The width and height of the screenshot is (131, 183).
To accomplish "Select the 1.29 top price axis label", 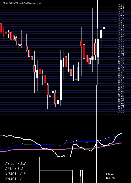I will tap(121, 5).
